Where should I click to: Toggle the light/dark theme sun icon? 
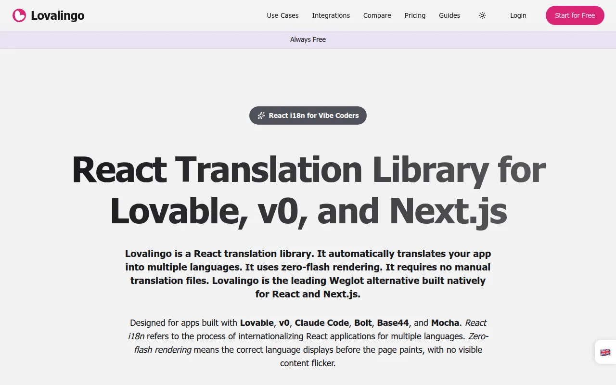[482, 15]
